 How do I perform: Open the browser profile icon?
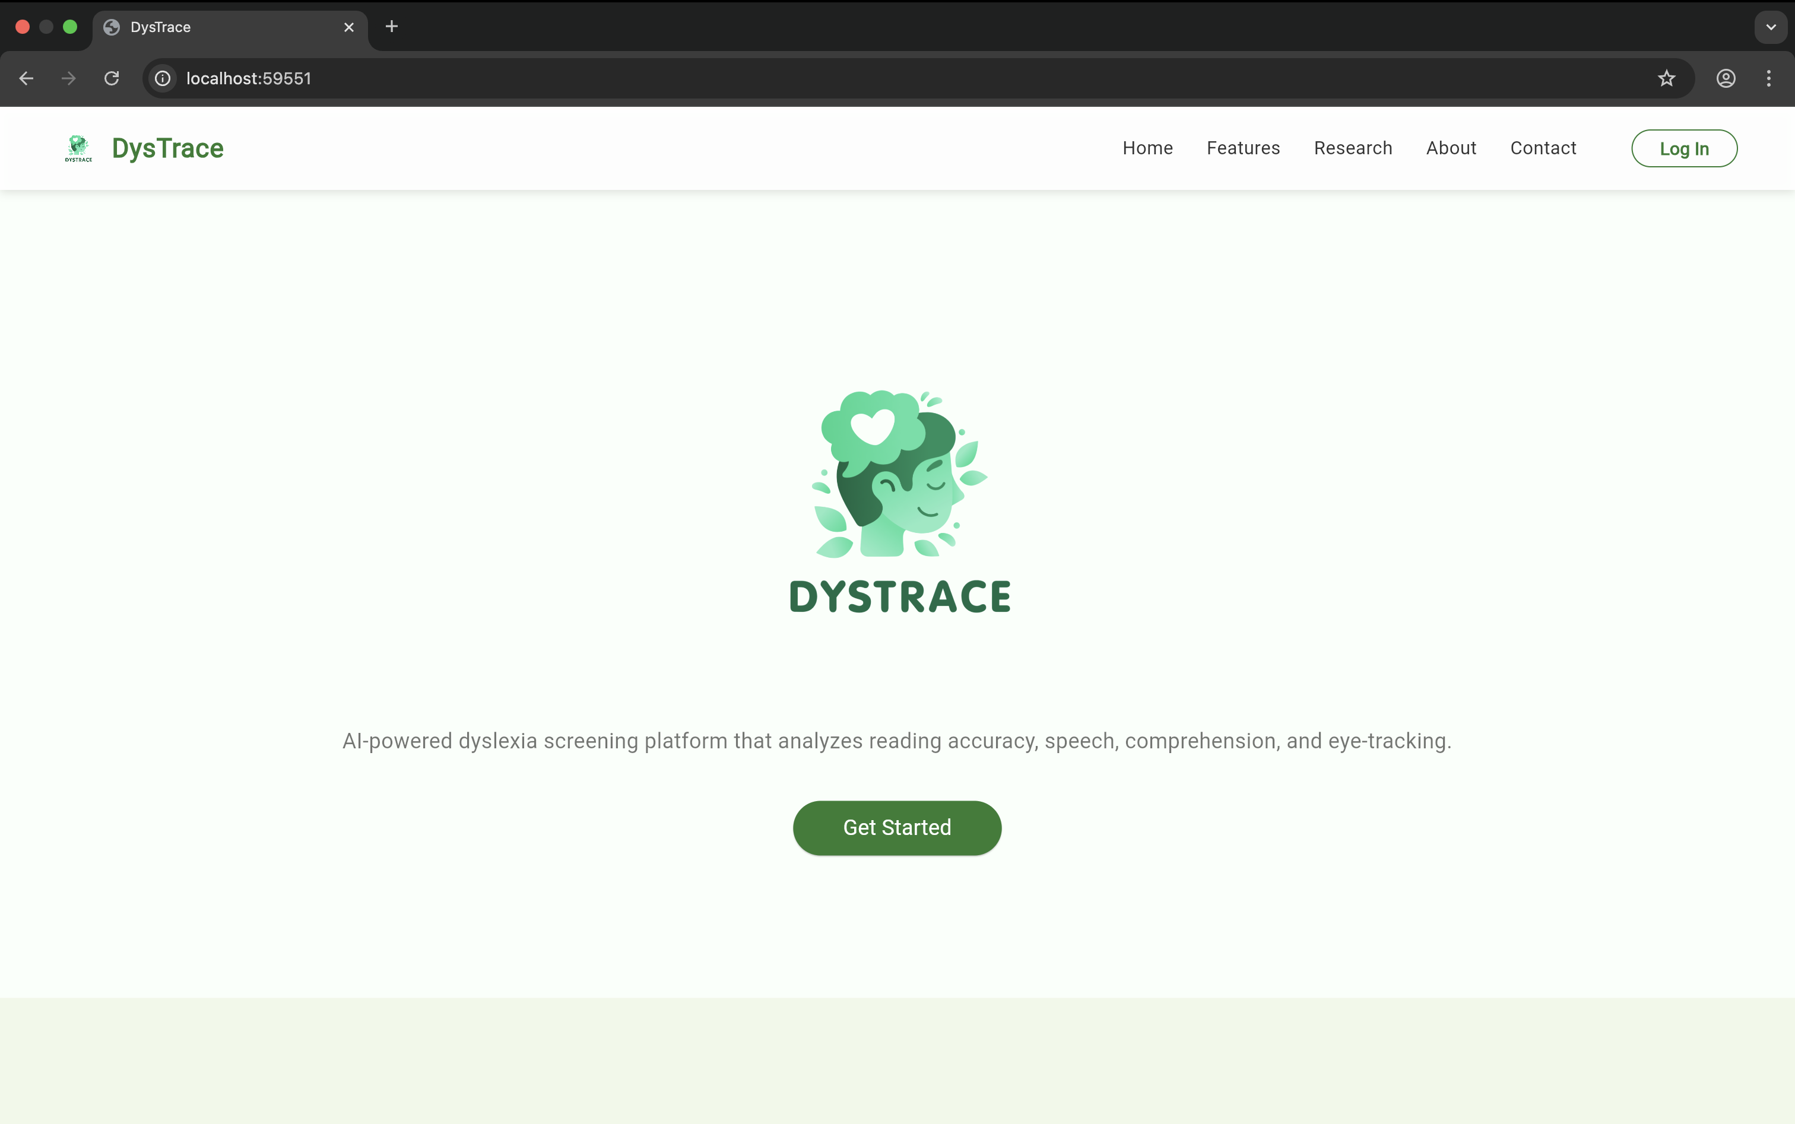1726,79
